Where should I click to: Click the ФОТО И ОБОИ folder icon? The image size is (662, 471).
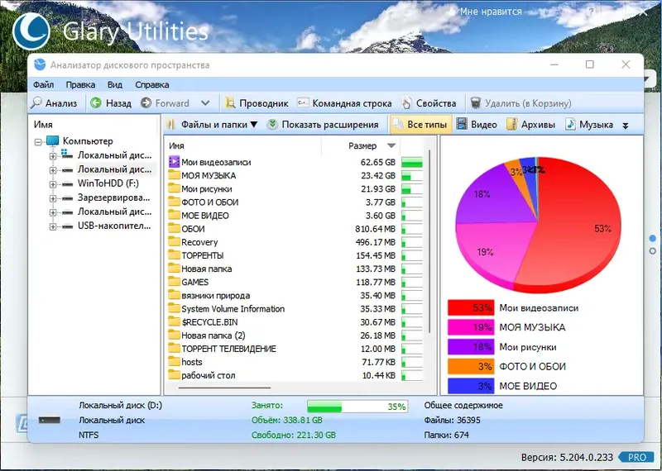pos(174,202)
